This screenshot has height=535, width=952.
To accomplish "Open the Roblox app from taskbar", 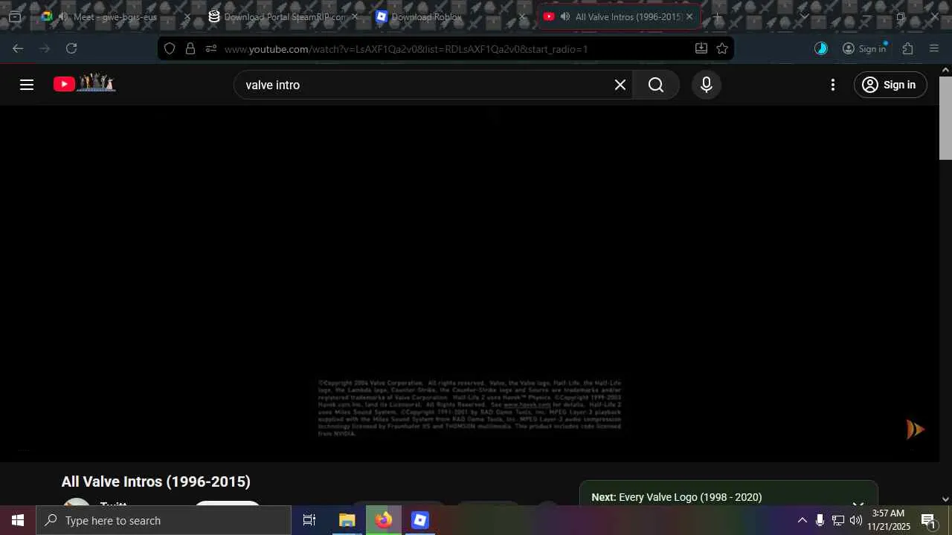I will (419, 520).
